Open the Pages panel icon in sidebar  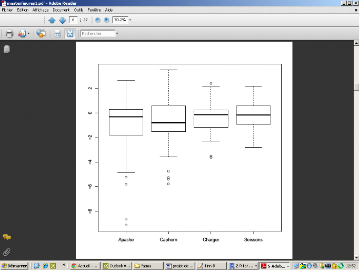point(7,49)
